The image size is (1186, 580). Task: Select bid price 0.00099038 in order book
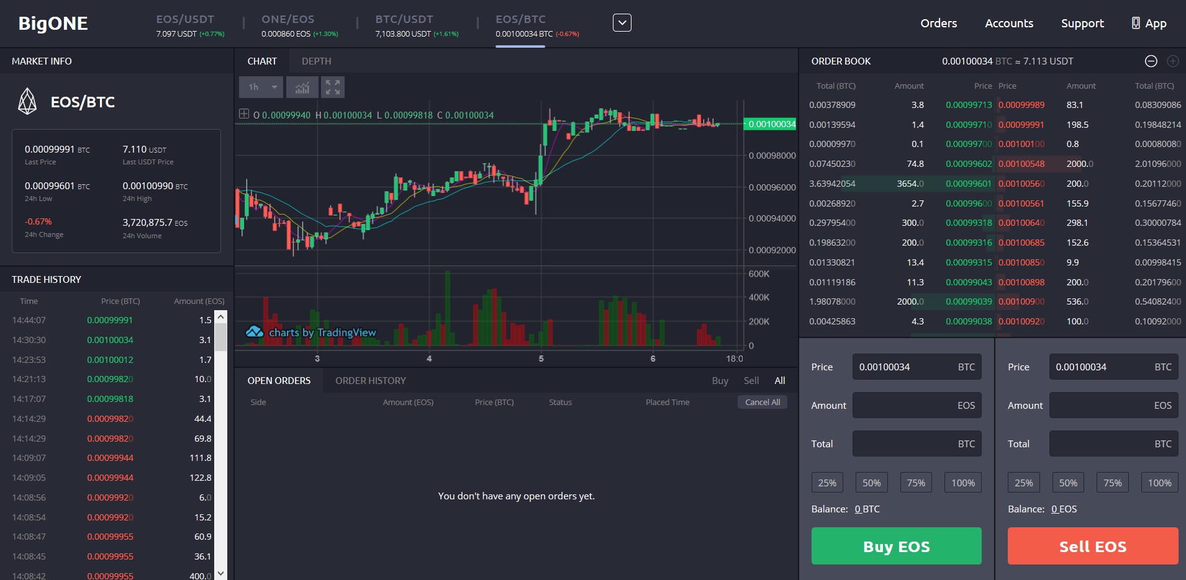[x=969, y=321]
